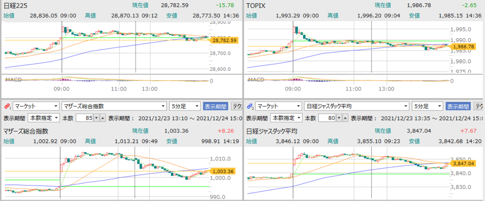Click the テク button in the Mothers toolbar

(x=236, y=106)
